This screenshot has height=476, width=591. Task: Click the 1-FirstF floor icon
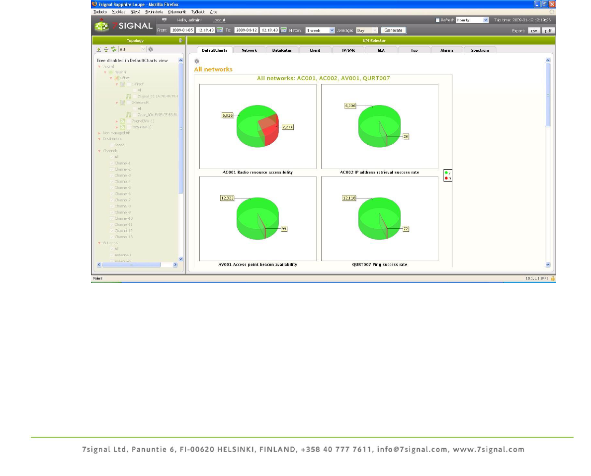pos(122,84)
